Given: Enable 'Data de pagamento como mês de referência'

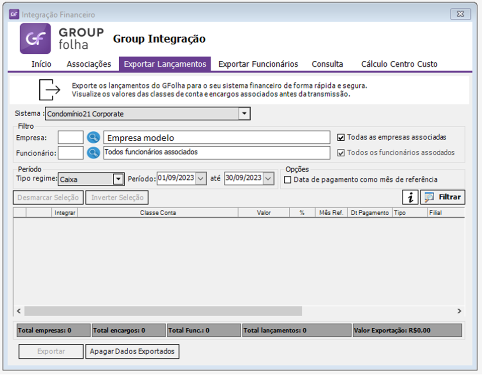Looking at the screenshot, I should tap(288, 179).
